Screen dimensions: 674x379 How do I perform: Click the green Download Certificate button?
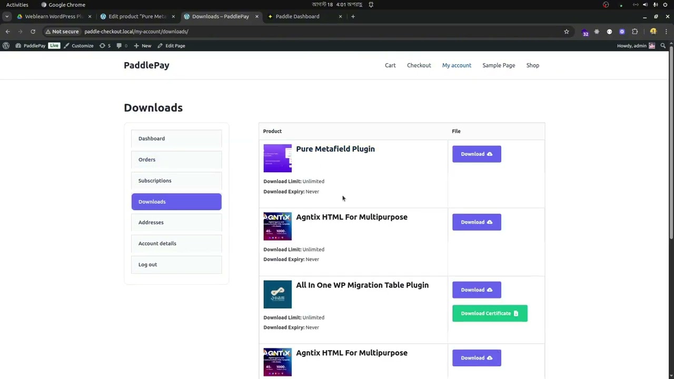click(490, 313)
